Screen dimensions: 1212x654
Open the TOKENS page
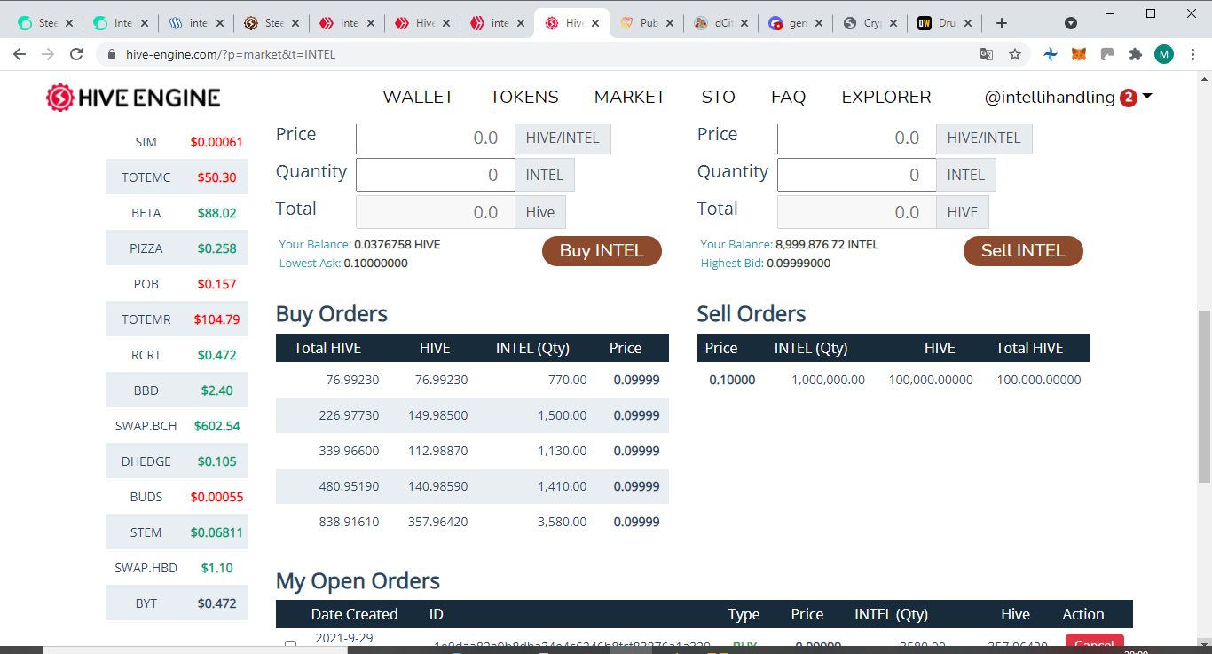(x=524, y=97)
